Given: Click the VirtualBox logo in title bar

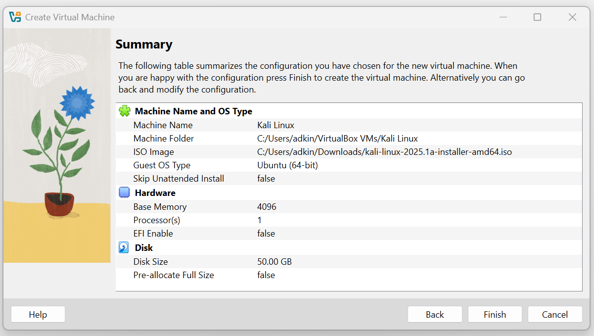Looking at the screenshot, I should click(x=15, y=17).
